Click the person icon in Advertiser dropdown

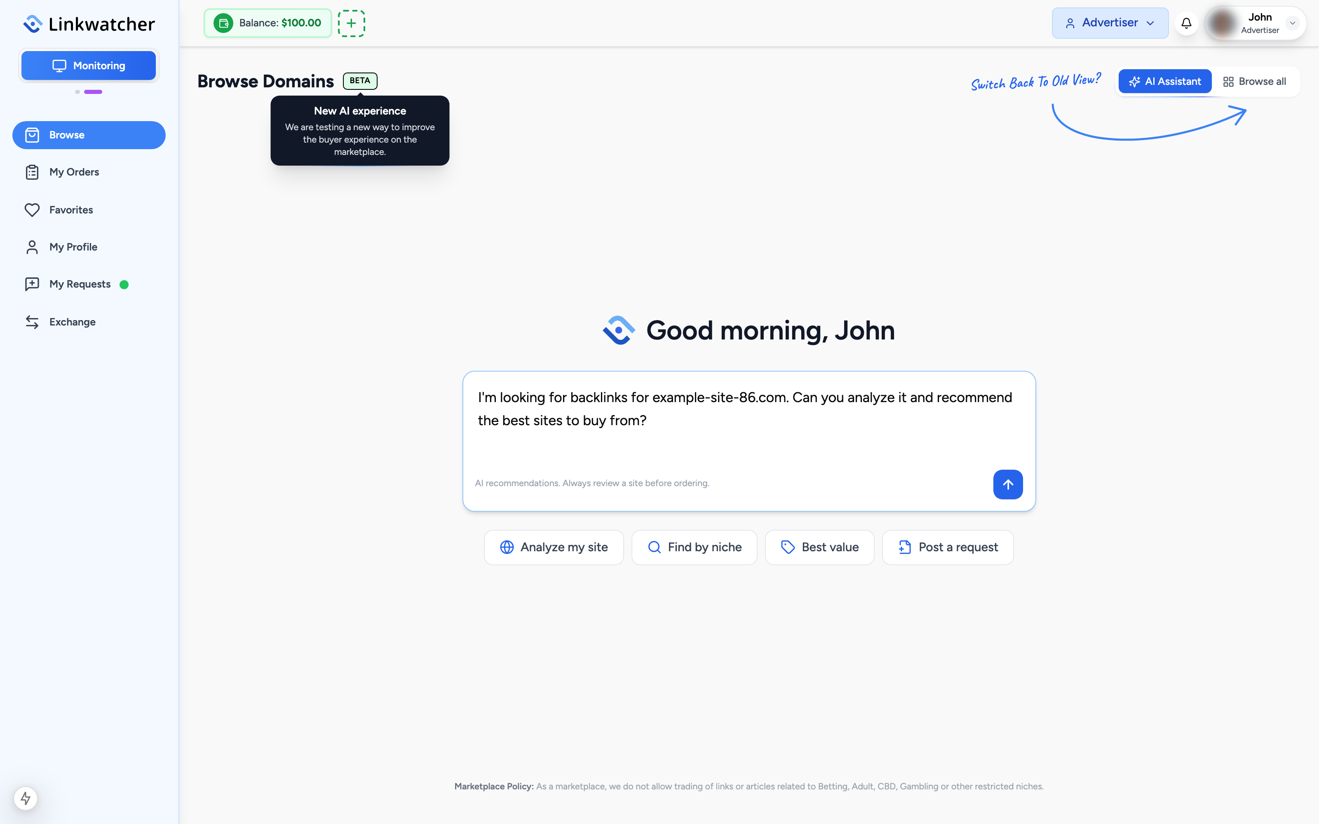click(1070, 23)
